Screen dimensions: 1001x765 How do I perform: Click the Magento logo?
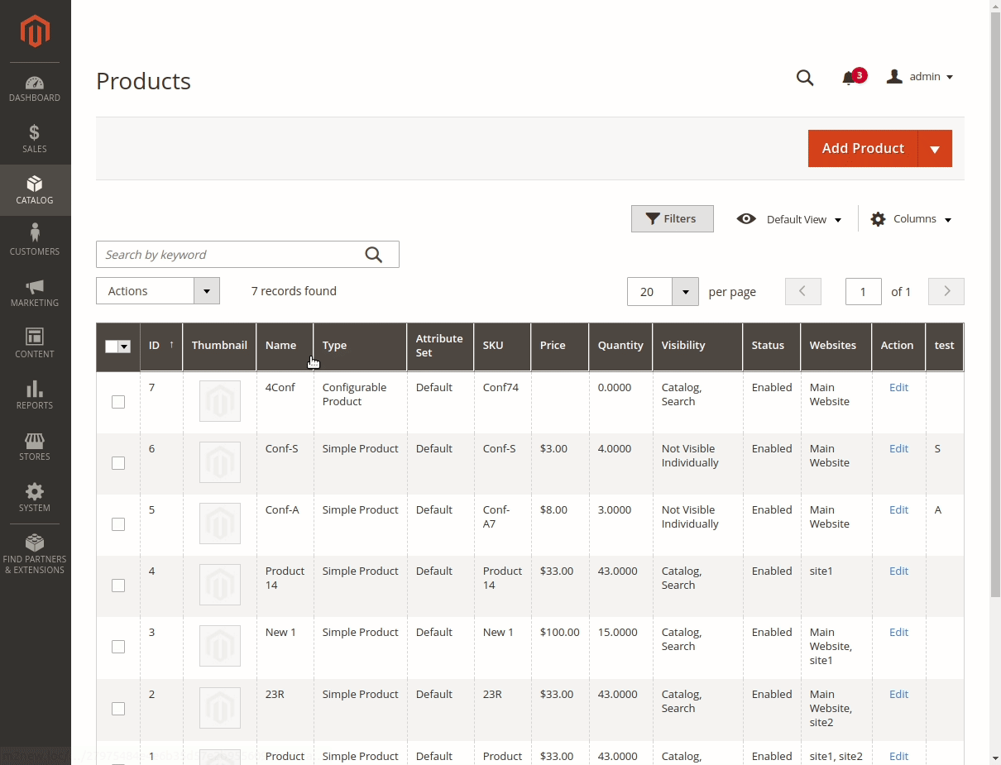pos(35,31)
